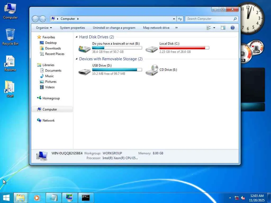Click '10.2 MB free of 99.7 MB' text

(109, 73)
